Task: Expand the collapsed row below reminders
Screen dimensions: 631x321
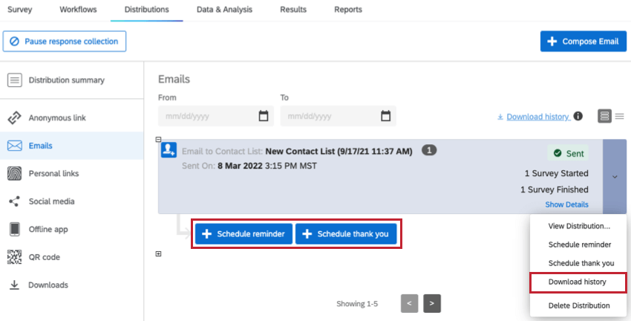Action: pos(158,254)
